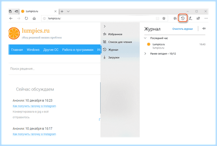
Task: Open the Favorites hub star-list icon
Action: 175,18
